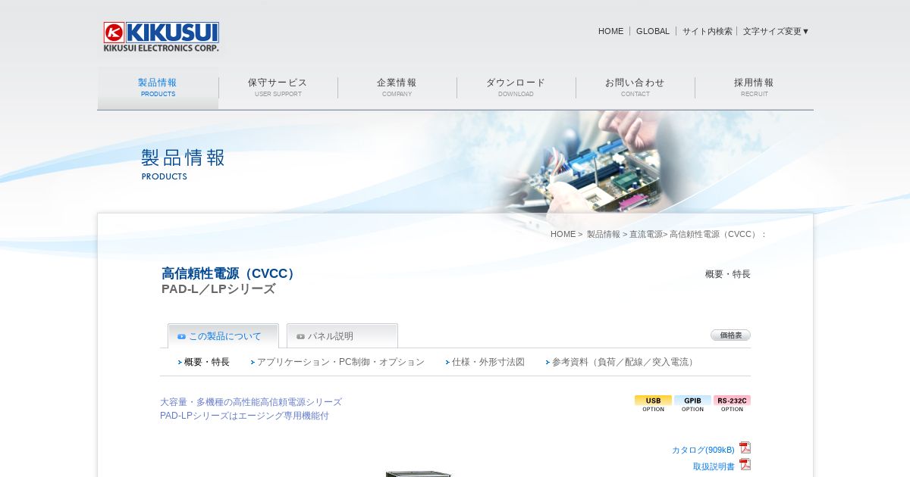Open the ダウンロード DOWNLOAD menu
910x477 pixels.
516,88
